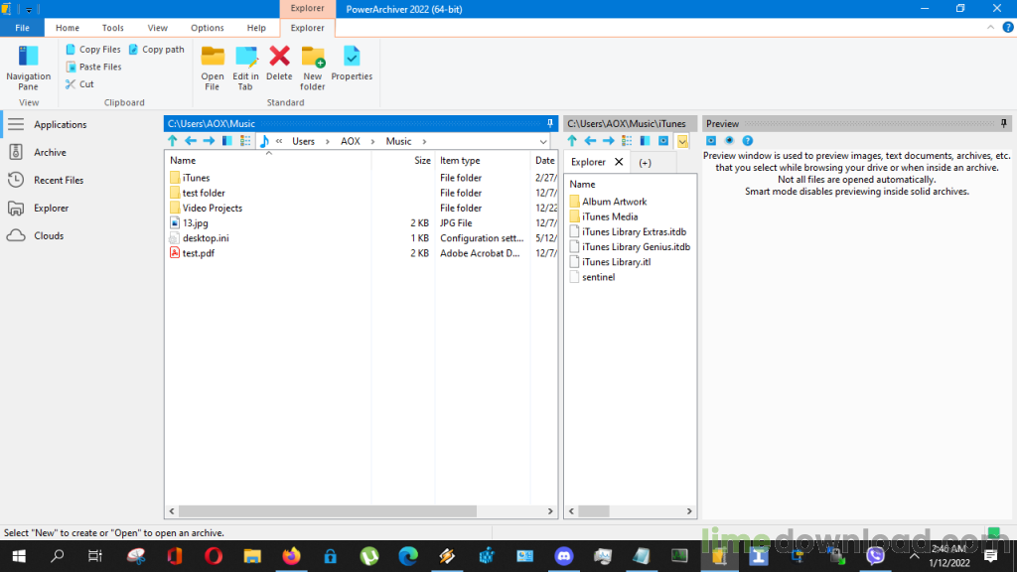Click Paste Files in Clipboard group
This screenshot has height=572, width=1017.
pyautogui.click(x=93, y=67)
